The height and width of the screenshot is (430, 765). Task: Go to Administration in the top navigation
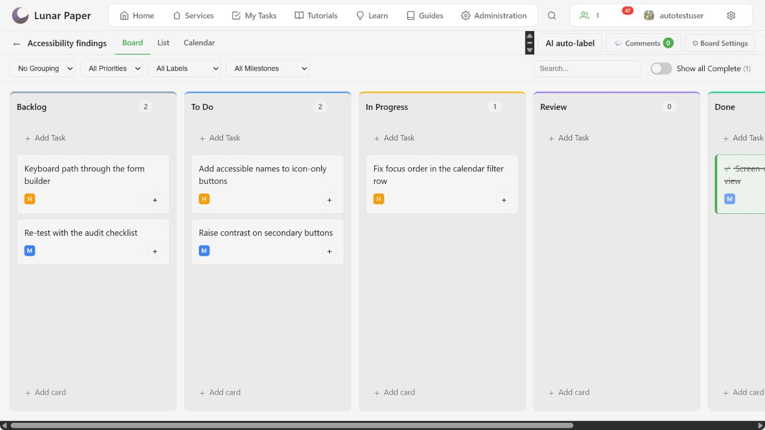click(494, 16)
